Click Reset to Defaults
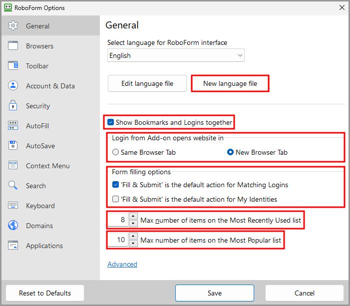Viewport: 350px width, 306px height. tap(45, 293)
